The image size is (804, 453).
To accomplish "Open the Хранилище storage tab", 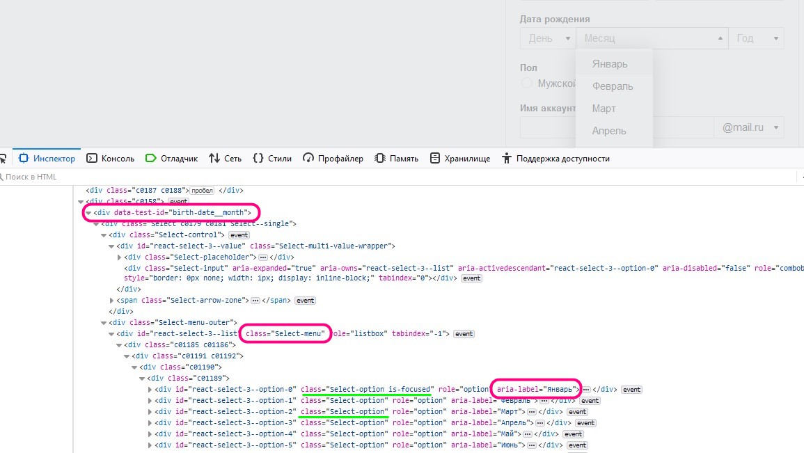I will click(460, 159).
